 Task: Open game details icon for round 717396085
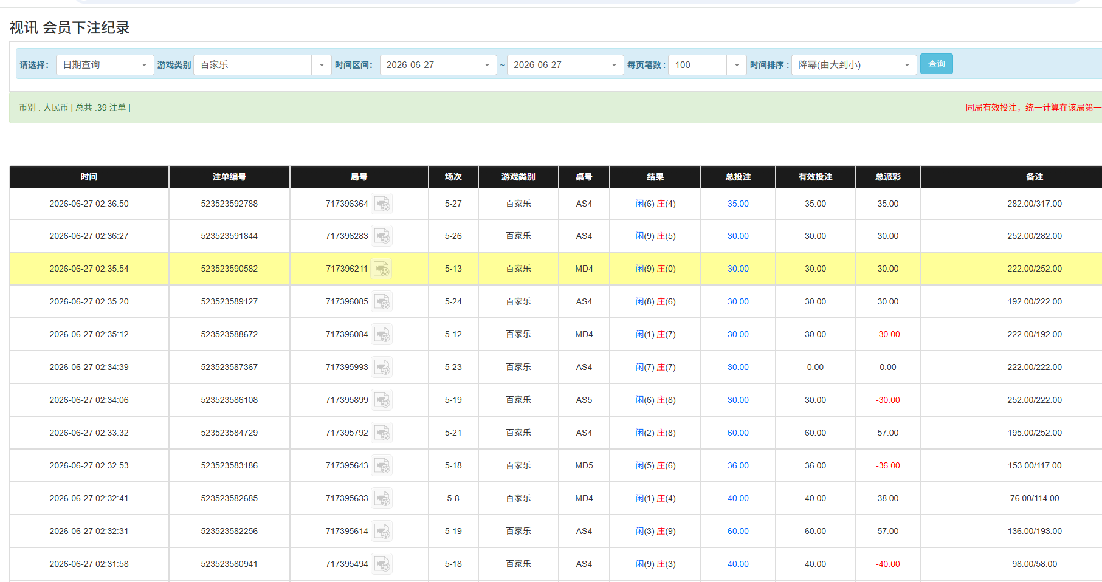point(382,302)
